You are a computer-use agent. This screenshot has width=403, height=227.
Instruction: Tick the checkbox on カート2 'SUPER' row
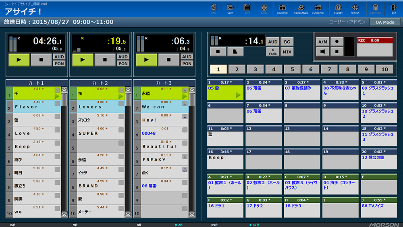[121, 130]
